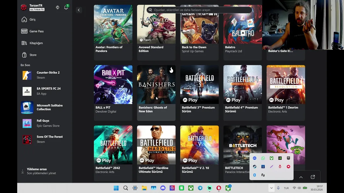Go back using the left chevron
Image resolution: width=344 pixels, height=193 pixels.
(79, 10)
